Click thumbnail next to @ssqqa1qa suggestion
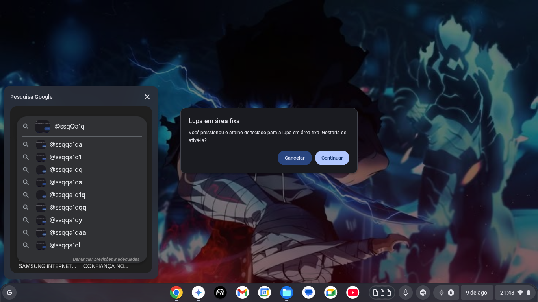The image size is (538, 302). pos(41,144)
